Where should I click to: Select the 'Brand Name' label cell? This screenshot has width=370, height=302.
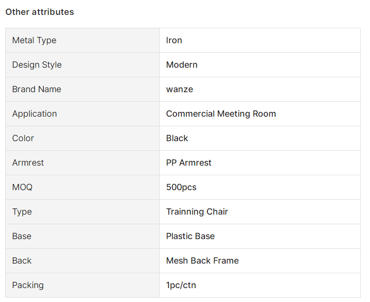tap(83, 89)
